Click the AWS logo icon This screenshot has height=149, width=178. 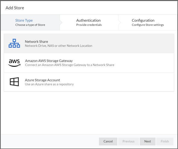[x=14, y=63]
